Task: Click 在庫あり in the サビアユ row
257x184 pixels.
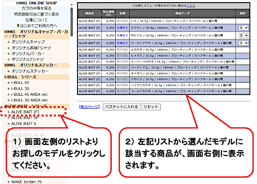Action: [x=123, y=36]
